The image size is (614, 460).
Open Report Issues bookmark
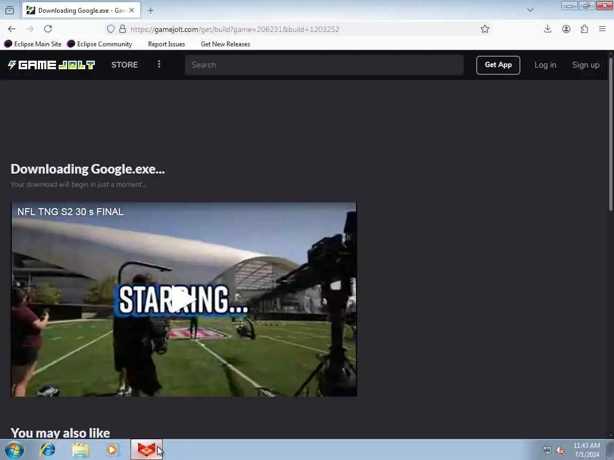[166, 44]
